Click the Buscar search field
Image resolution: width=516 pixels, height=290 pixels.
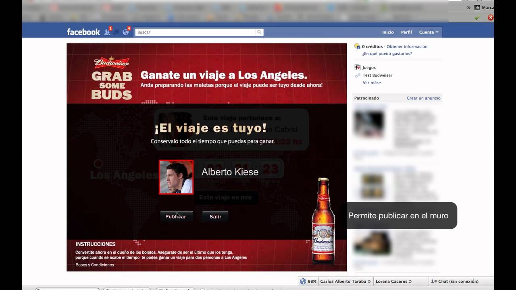(x=196, y=32)
